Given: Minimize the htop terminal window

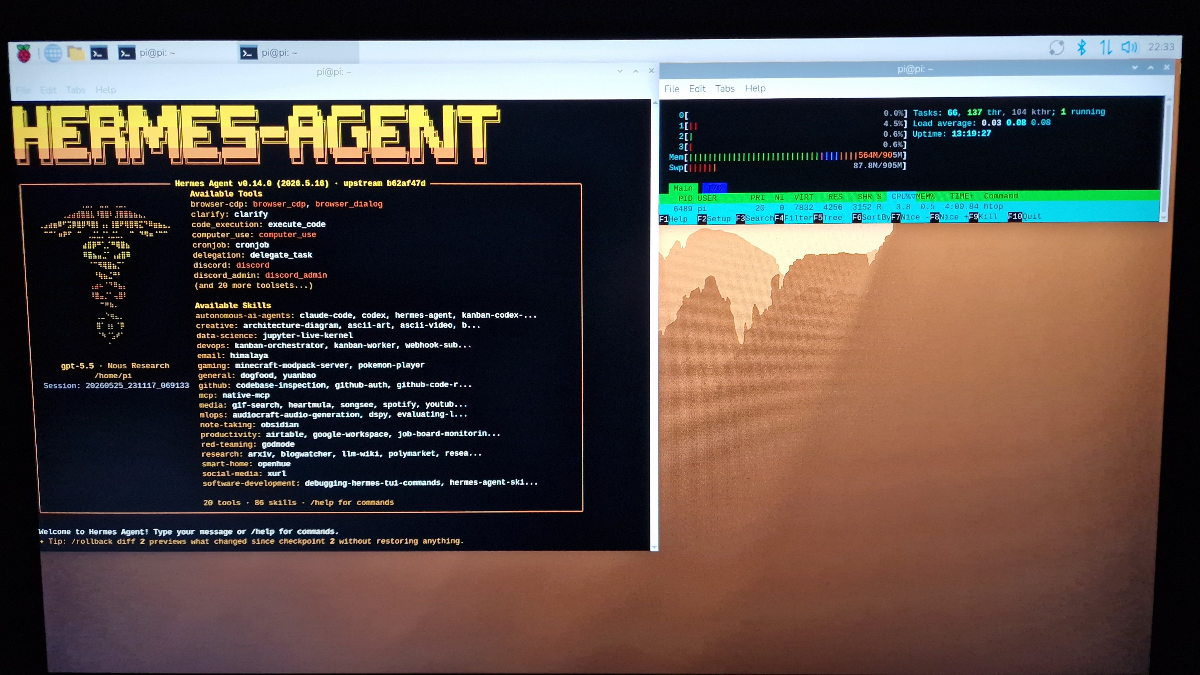Looking at the screenshot, I should pos(1135,68).
